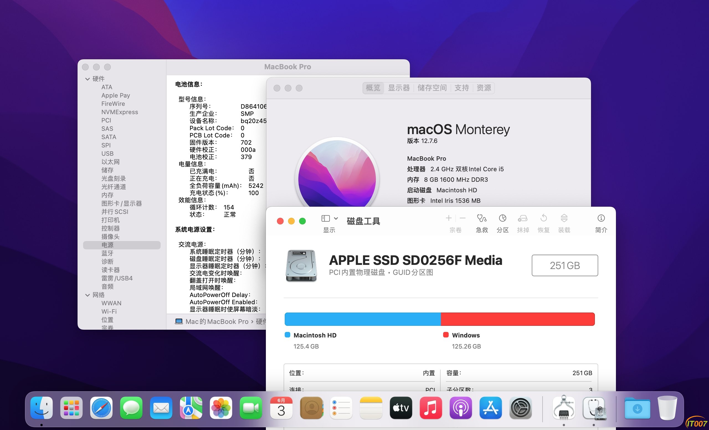
Task: Open FaceTime from the Dock
Action: point(251,408)
